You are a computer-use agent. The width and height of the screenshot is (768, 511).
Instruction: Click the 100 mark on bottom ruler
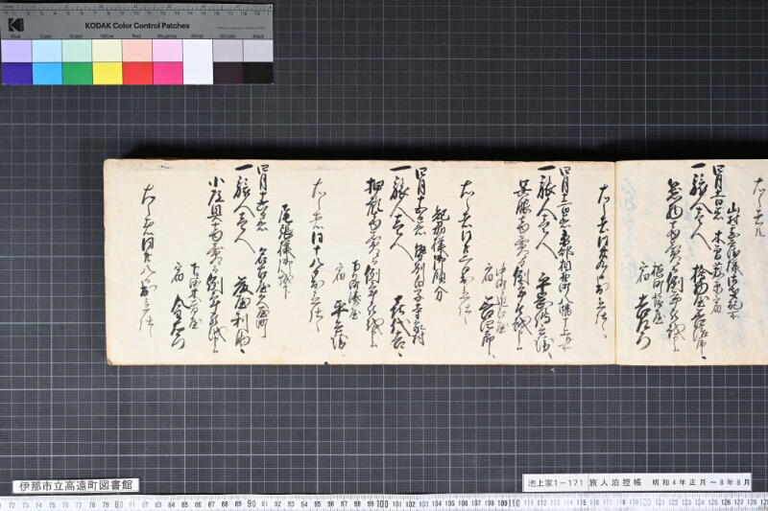(x=382, y=504)
